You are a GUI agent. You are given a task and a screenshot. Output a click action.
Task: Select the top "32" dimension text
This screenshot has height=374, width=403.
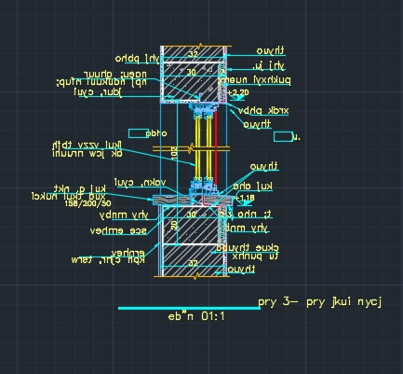193,54
